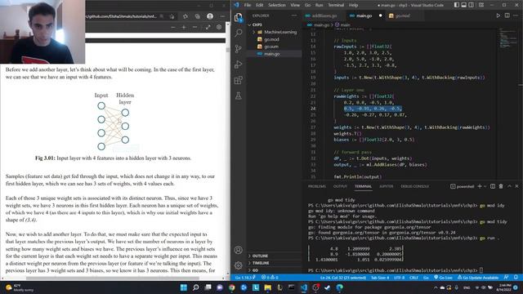Open the Manage gear in activity bar
Image resolution: width=523 pixels, height=294 pixels.
238,265
